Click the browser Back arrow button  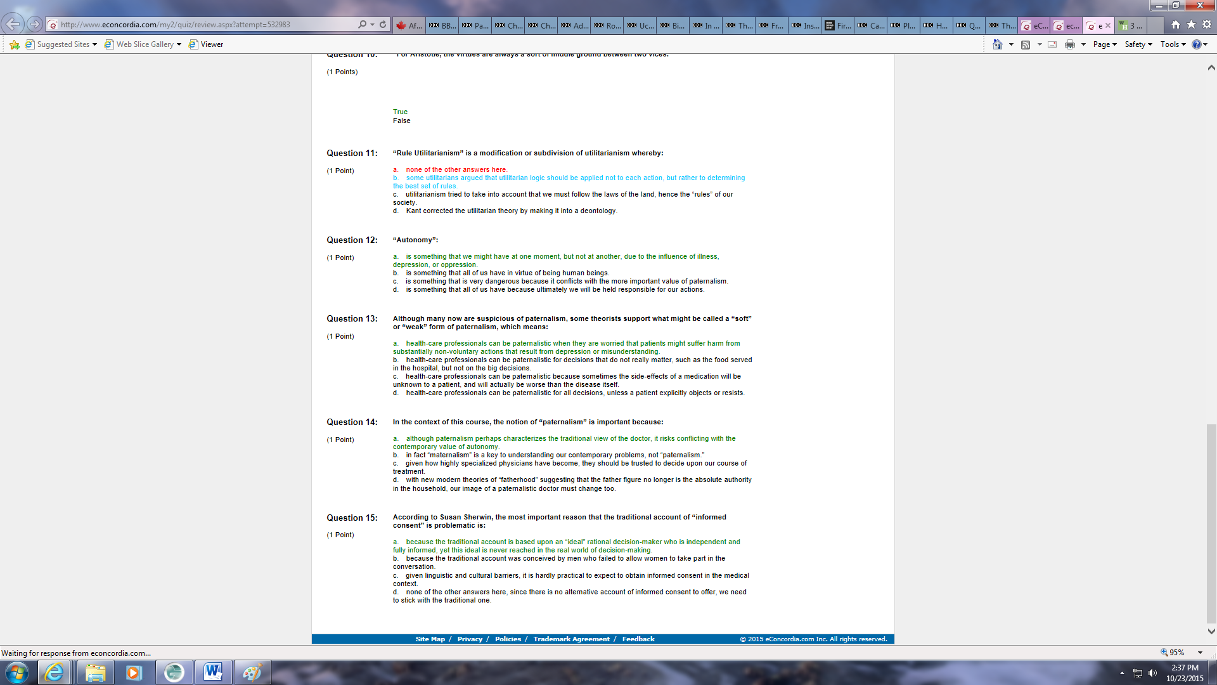tap(12, 25)
